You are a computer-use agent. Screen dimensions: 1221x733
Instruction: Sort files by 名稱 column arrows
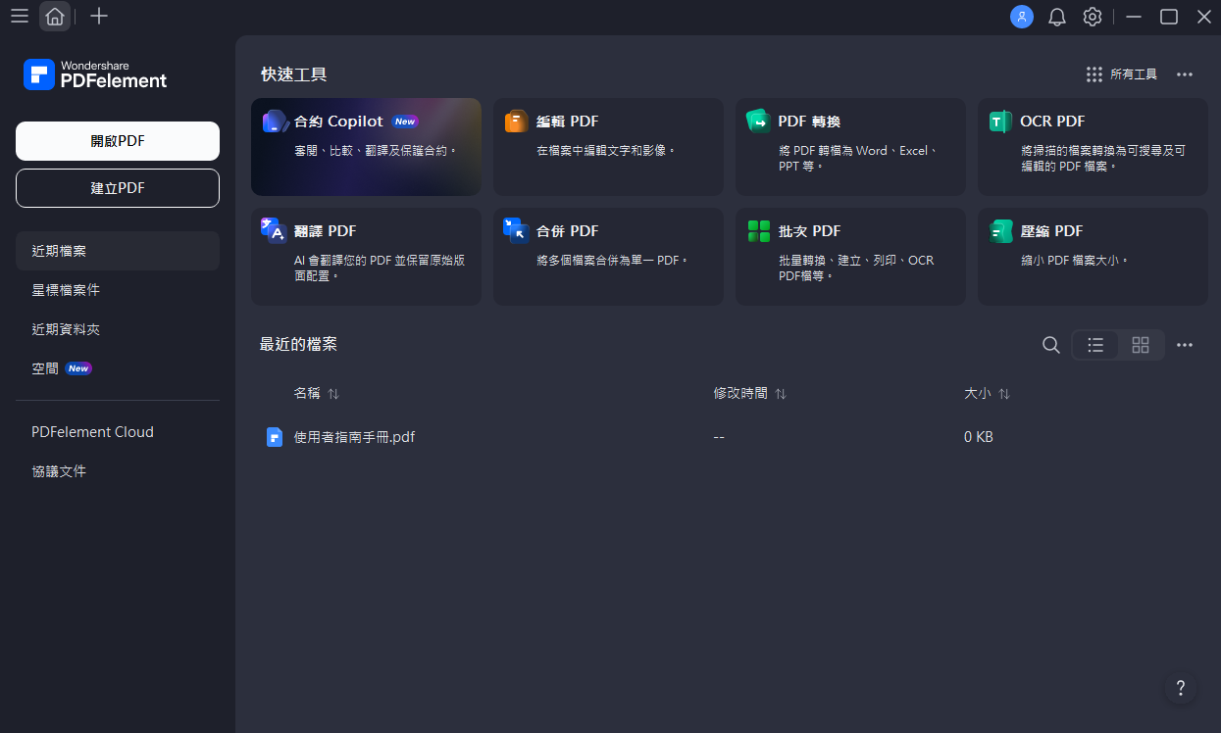click(x=333, y=394)
